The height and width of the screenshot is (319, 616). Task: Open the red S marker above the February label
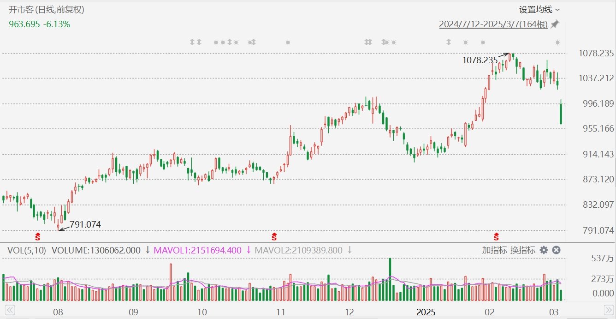tap(496, 237)
